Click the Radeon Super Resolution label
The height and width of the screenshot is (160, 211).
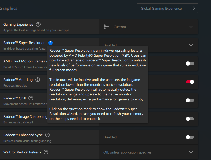pos(24,43)
